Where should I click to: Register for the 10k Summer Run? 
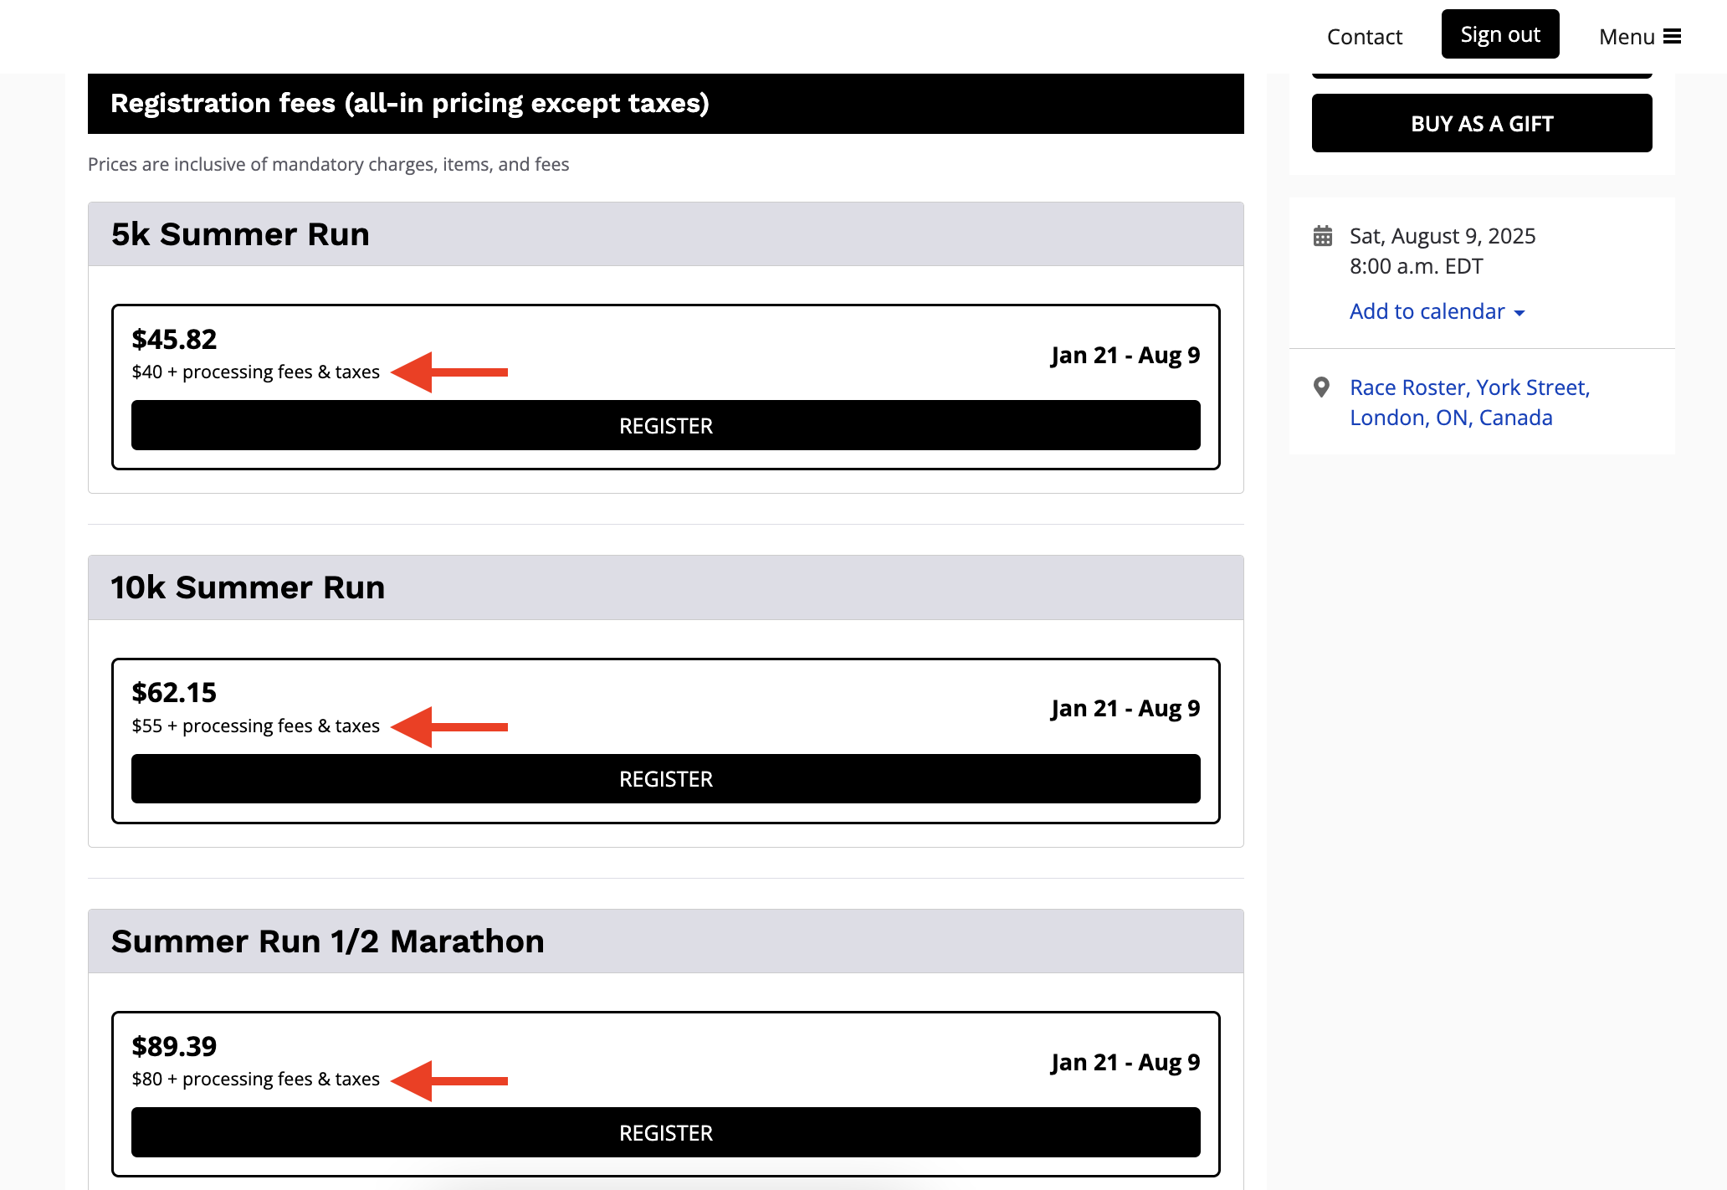tap(665, 779)
